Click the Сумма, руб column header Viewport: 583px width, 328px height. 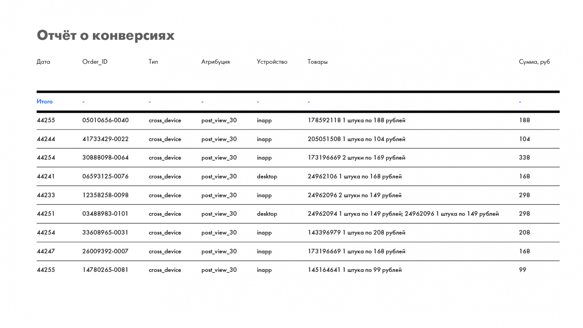coord(534,62)
